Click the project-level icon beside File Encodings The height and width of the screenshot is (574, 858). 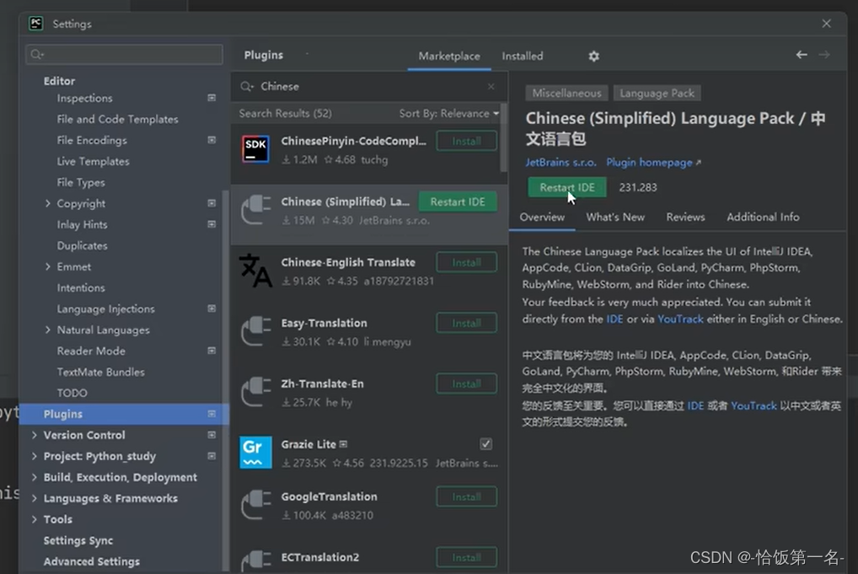point(212,140)
